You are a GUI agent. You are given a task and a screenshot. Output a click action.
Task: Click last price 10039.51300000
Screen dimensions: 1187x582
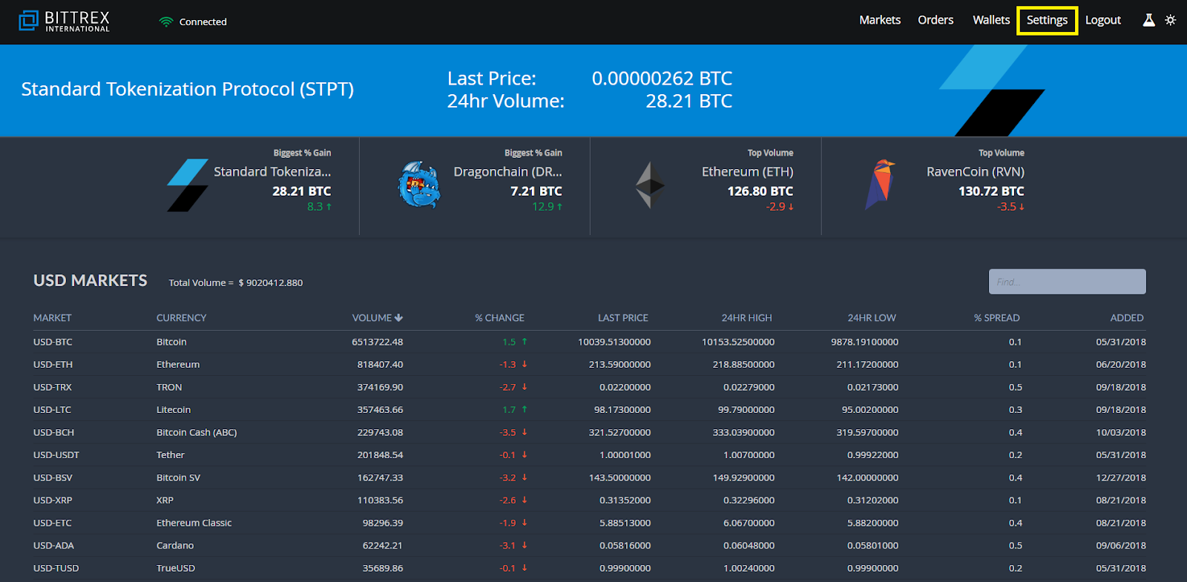(x=614, y=342)
